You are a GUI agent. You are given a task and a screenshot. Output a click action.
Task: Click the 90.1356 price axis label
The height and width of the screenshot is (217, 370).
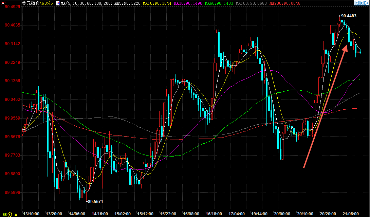pyautogui.click(x=13, y=81)
